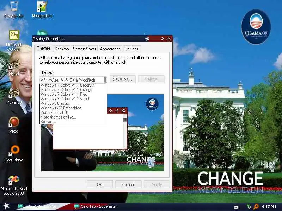Click the green network tray icon
Viewport: 282px width, 211px height.
click(x=249, y=207)
